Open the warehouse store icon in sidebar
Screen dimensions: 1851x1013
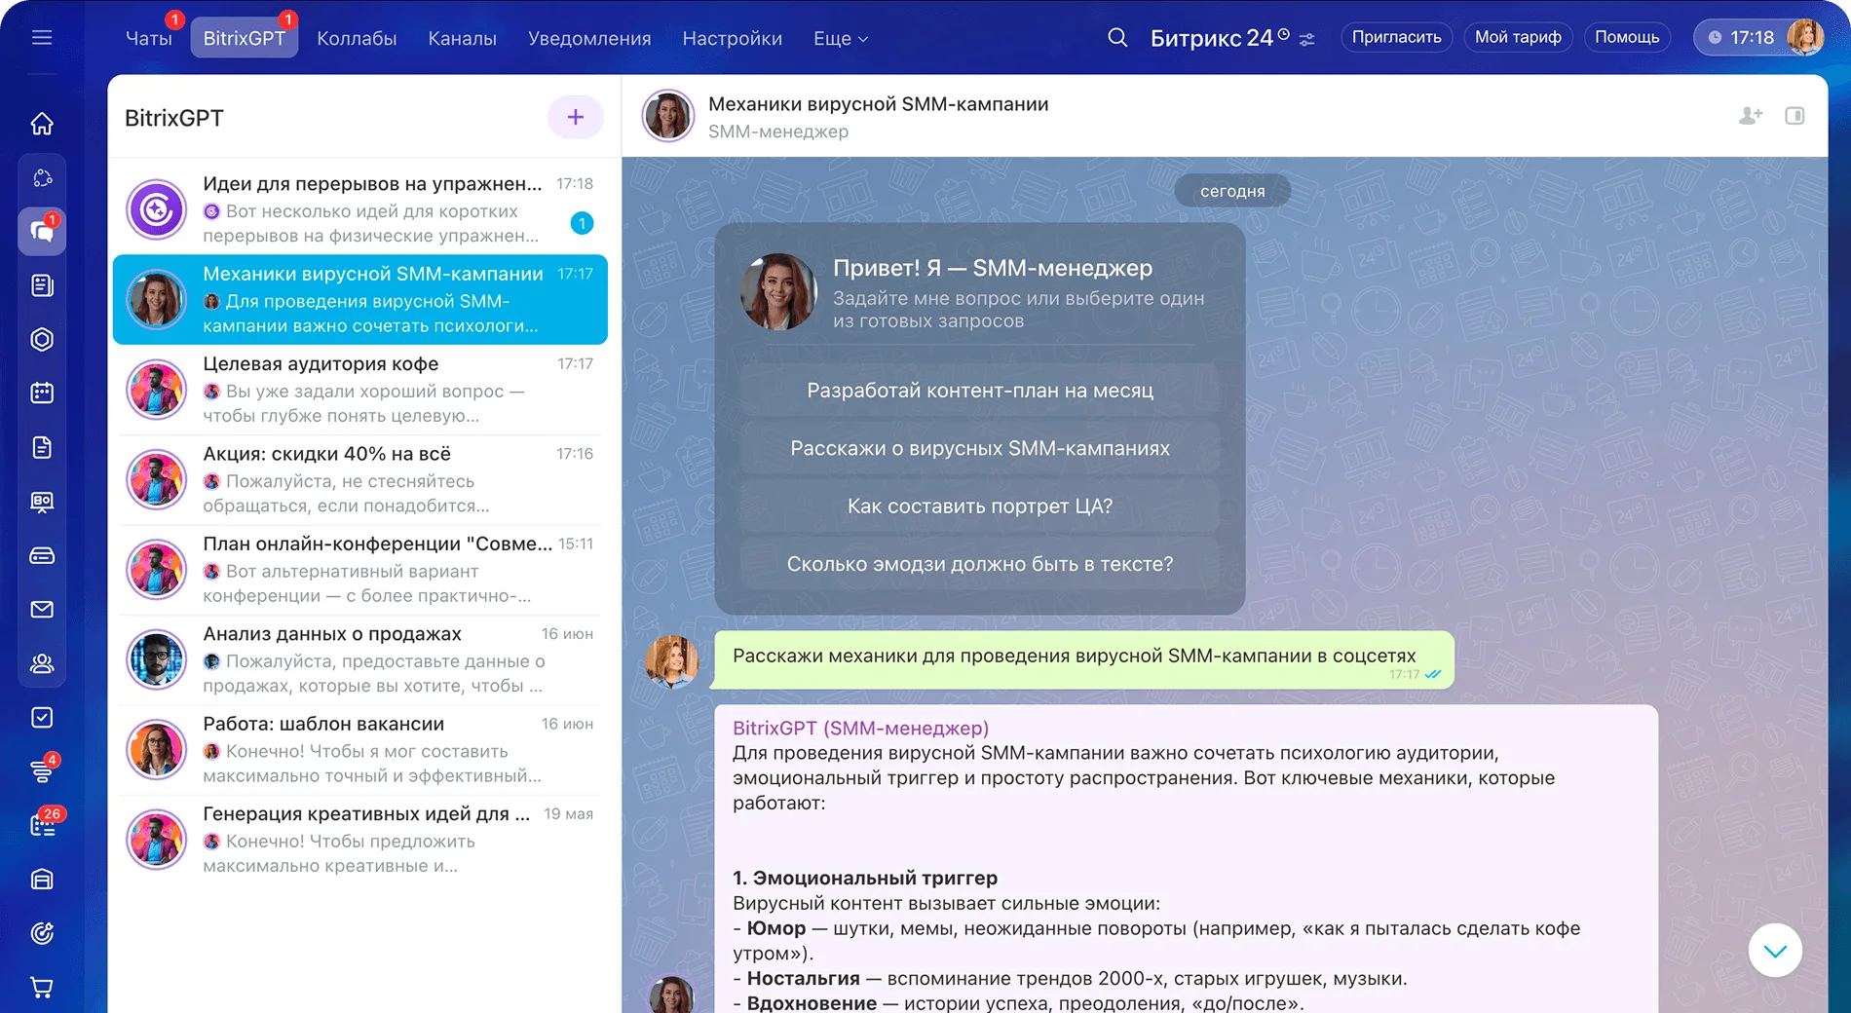[x=42, y=880]
